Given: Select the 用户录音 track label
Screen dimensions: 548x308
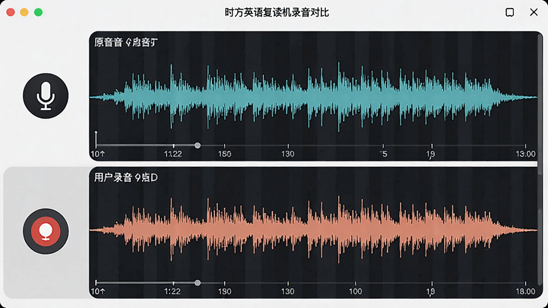Looking at the screenshot, I should coord(126,178).
